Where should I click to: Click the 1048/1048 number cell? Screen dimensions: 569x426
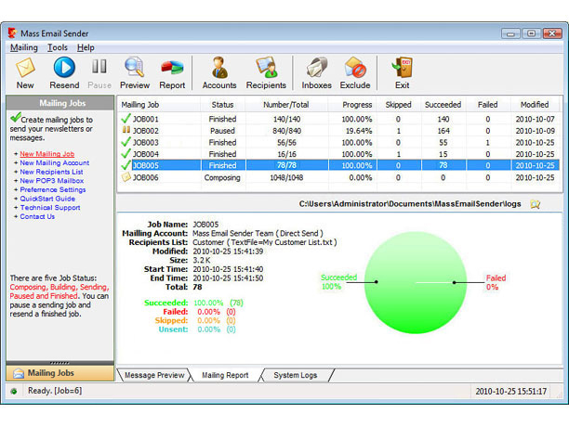286,178
